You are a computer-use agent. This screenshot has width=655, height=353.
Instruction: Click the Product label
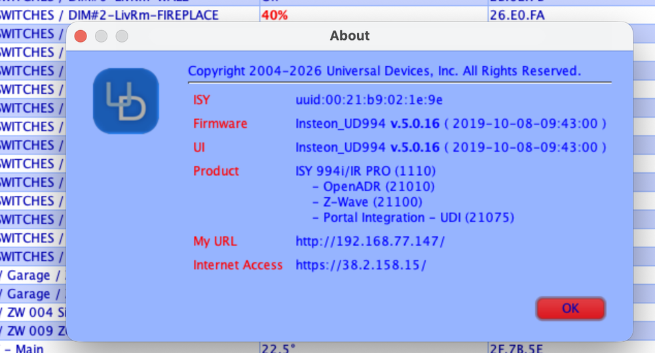pyautogui.click(x=216, y=172)
